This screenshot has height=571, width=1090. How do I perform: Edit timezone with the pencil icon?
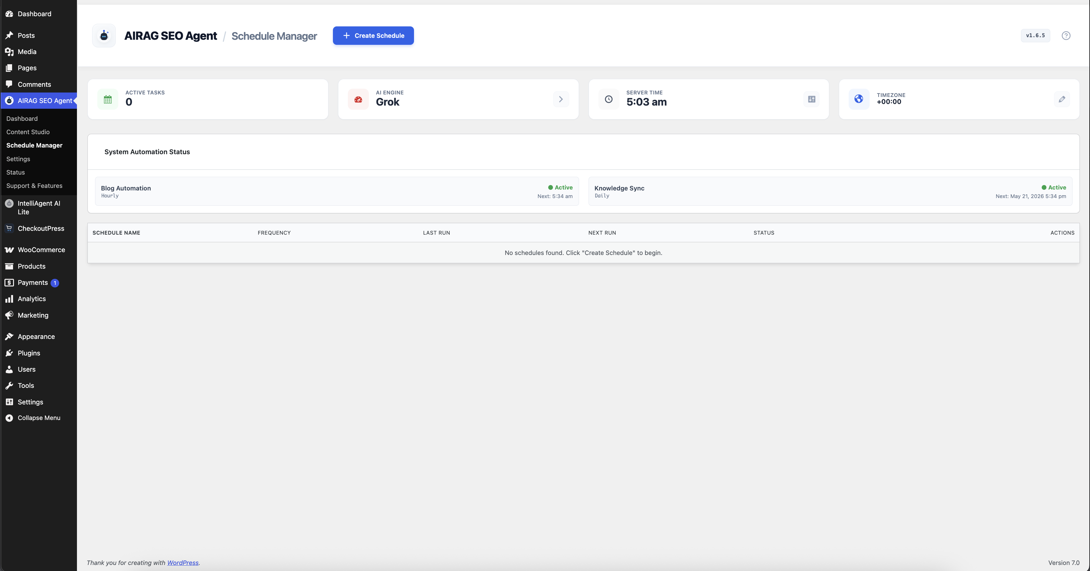pyautogui.click(x=1062, y=100)
